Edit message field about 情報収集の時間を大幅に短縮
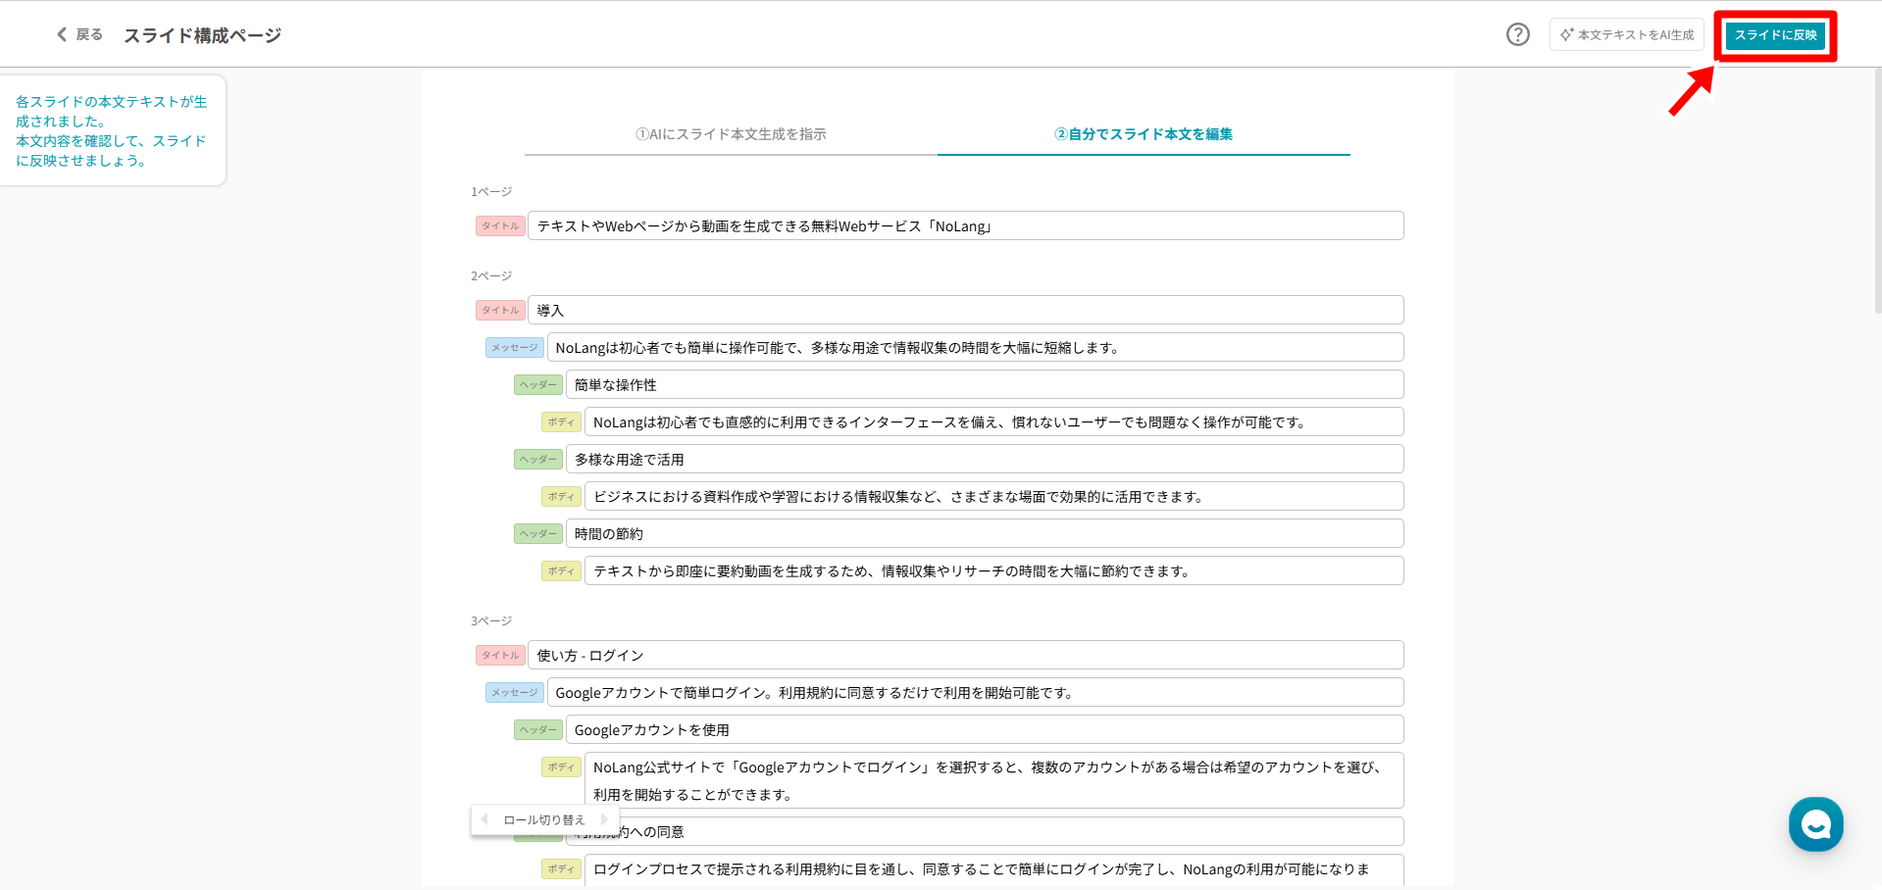This screenshot has height=890, width=1882. point(975,347)
